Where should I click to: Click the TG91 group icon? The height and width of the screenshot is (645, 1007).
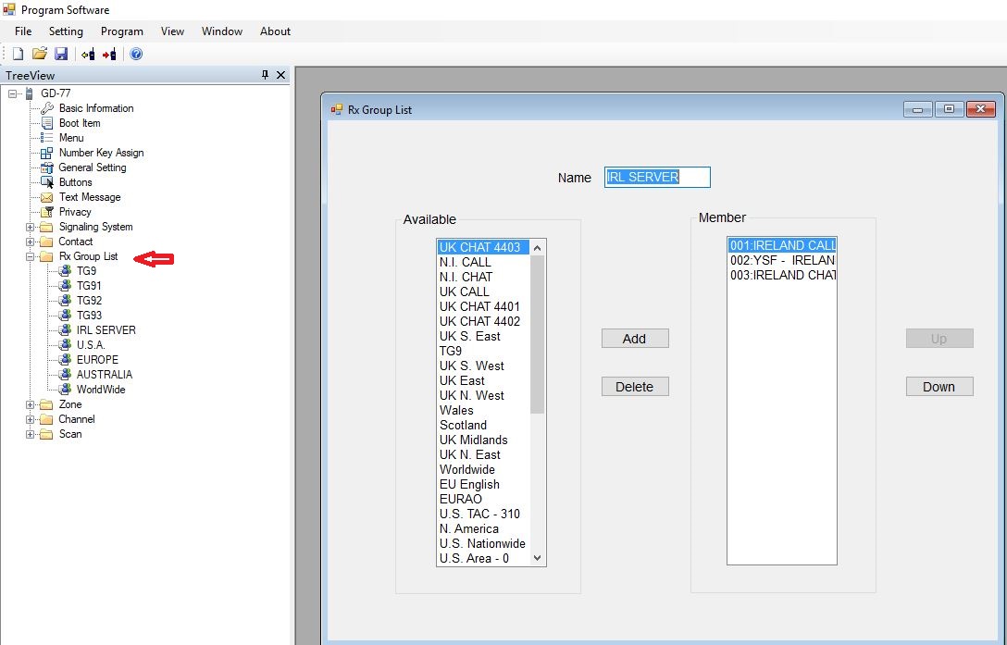pos(65,286)
